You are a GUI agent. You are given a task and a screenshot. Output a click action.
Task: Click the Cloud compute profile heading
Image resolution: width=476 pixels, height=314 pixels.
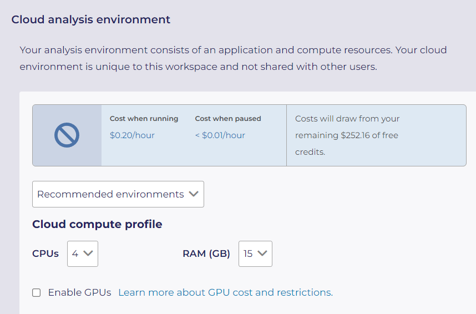(97, 224)
